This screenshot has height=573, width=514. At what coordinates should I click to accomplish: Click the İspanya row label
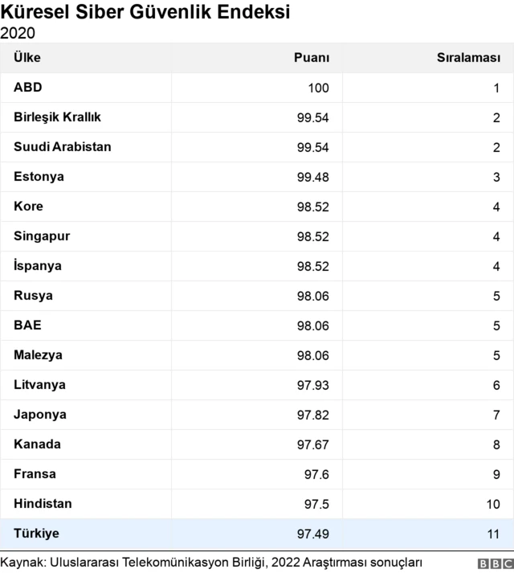(x=38, y=266)
